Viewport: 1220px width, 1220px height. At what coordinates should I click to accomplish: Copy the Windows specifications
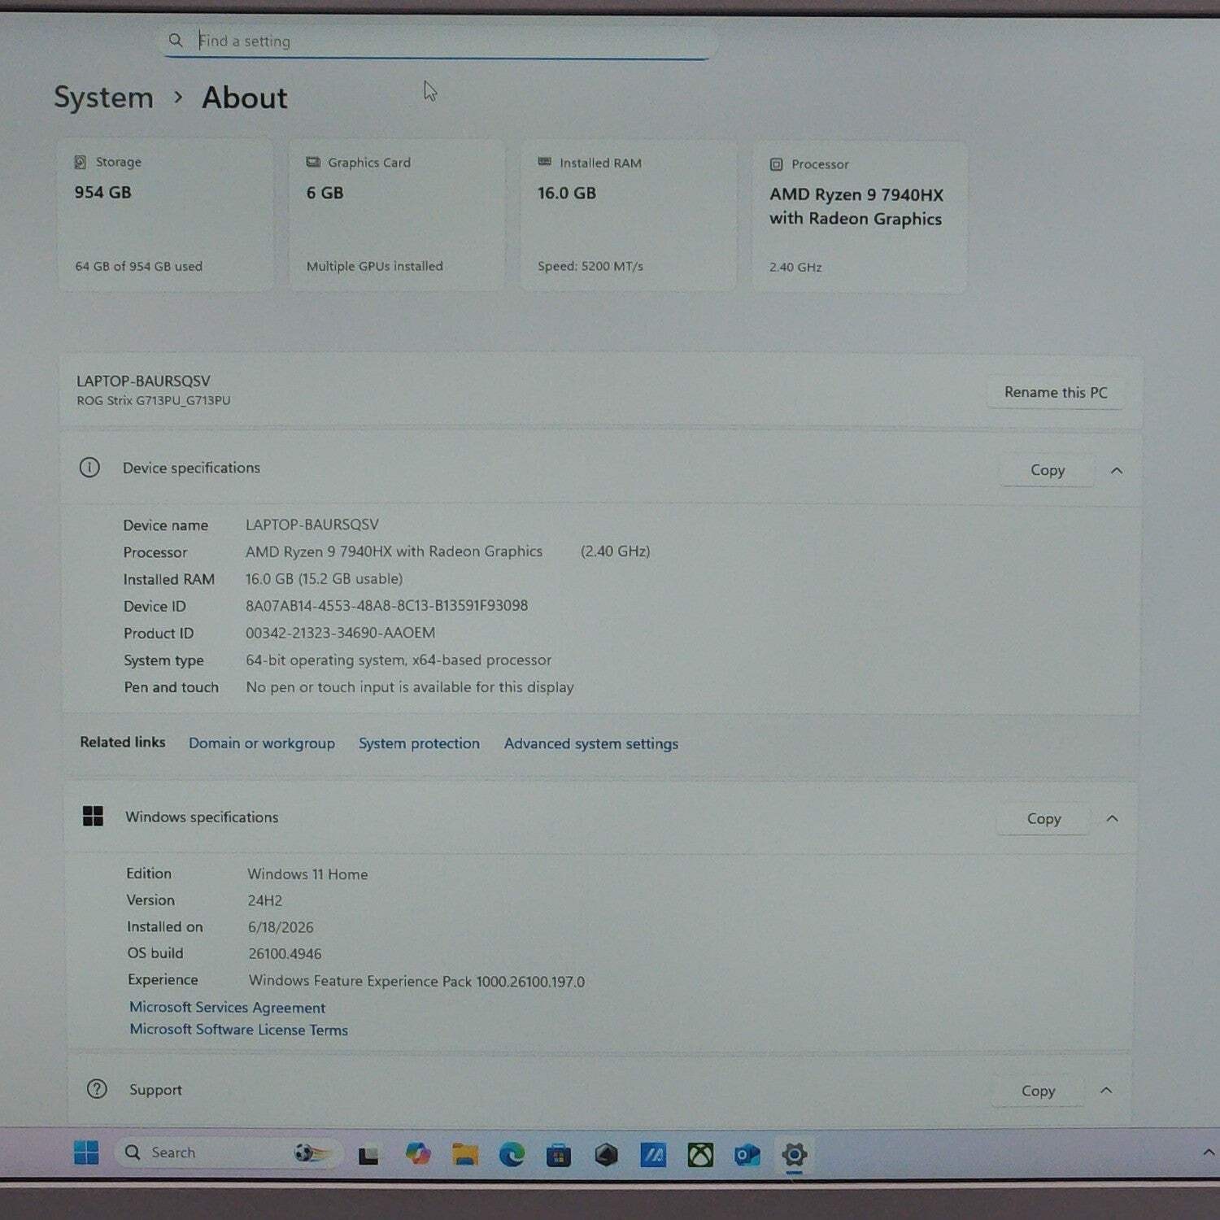(1044, 818)
